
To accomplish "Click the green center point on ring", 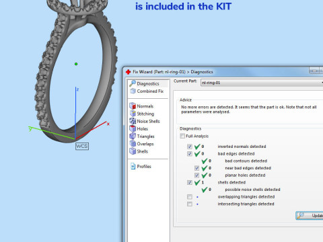I will [76, 64].
